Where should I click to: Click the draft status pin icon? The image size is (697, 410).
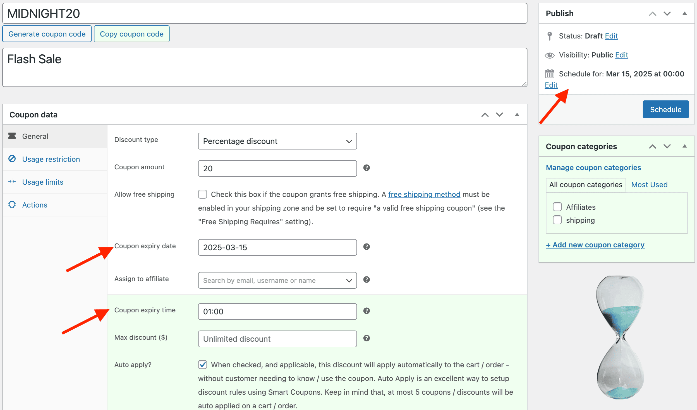[550, 36]
